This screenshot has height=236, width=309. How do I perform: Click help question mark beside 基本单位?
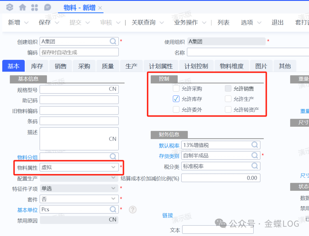click(132, 209)
